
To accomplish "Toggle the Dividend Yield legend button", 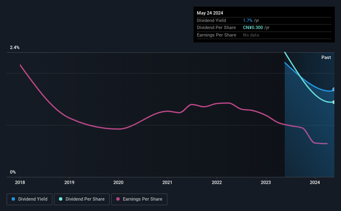I will [29, 199].
